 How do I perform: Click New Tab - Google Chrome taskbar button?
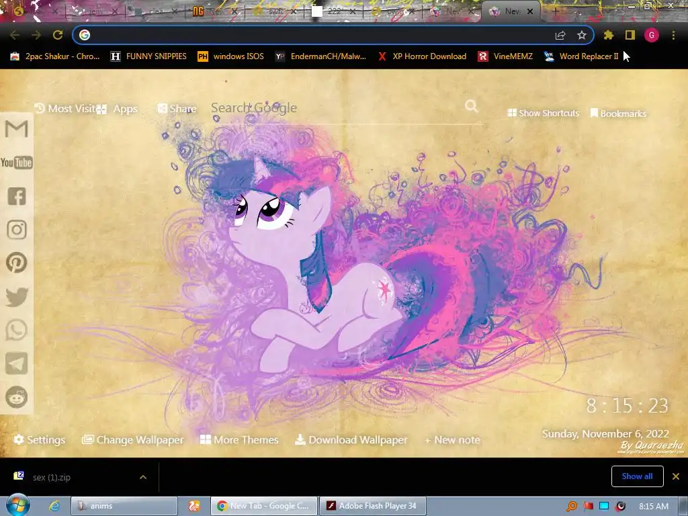[263, 506]
